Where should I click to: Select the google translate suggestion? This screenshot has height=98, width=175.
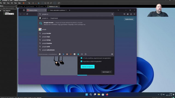[x=76, y=43]
